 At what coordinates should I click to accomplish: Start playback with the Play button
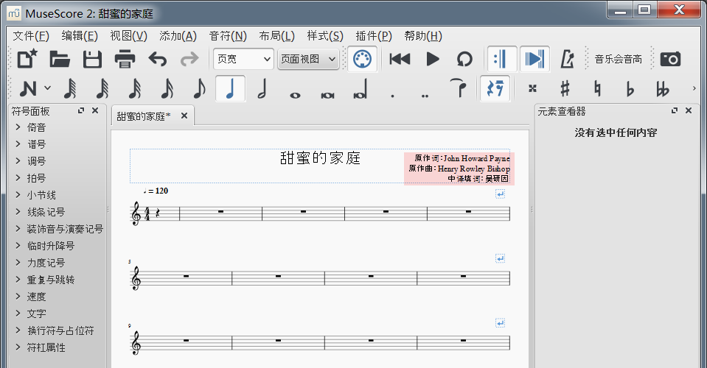(433, 60)
